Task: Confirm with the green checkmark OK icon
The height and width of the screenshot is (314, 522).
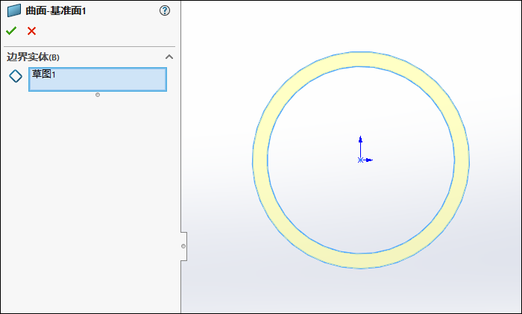Action: 11,31
